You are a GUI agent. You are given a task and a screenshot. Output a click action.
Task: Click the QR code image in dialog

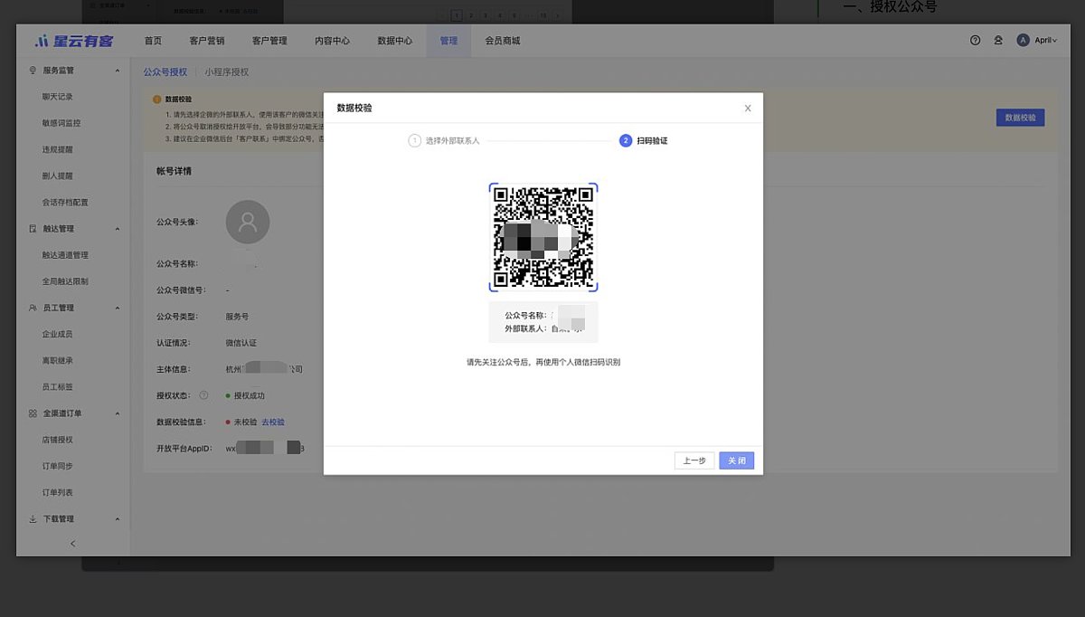[x=543, y=237]
